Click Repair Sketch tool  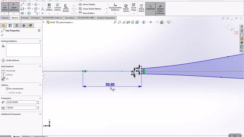(126, 8)
